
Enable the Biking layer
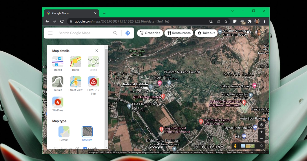(x=93, y=62)
